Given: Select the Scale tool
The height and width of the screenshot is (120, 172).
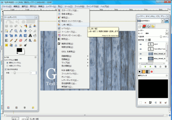Looking at the screenshot, I should pos(11,36).
